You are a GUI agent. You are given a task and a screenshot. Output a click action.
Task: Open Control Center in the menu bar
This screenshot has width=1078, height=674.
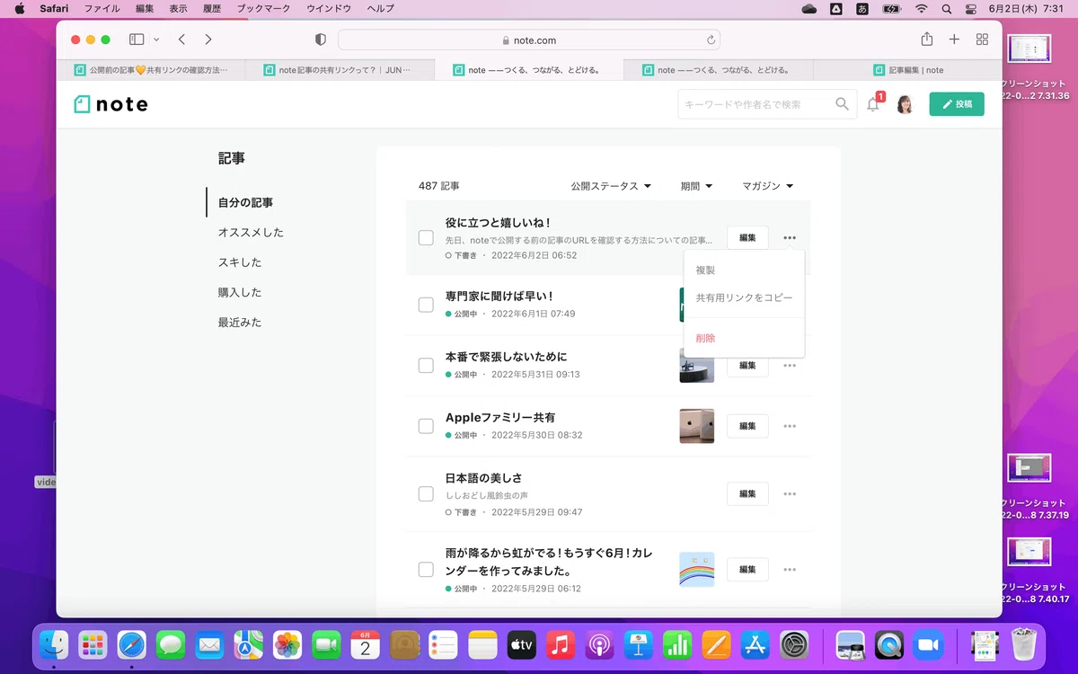970,8
